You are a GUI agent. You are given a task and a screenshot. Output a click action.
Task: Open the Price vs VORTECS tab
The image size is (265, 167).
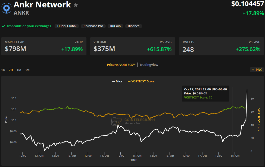(121, 65)
